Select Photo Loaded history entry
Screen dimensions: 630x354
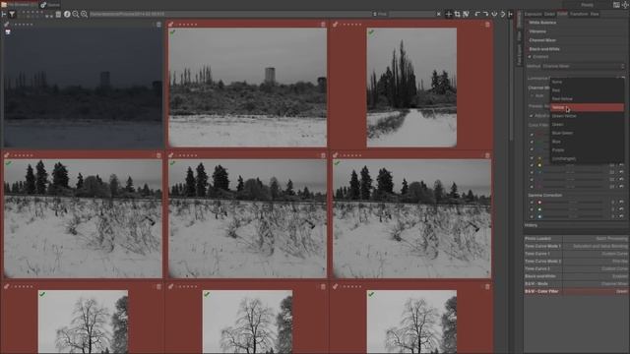(x=576, y=238)
